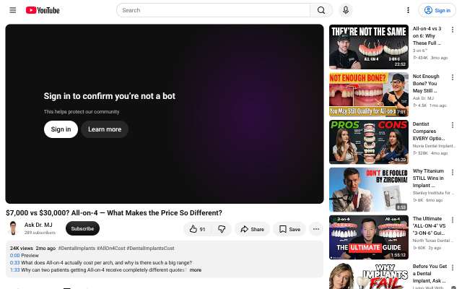
Task: Open 'They're Not The Same' video thumbnail
Action: [x=369, y=47]
